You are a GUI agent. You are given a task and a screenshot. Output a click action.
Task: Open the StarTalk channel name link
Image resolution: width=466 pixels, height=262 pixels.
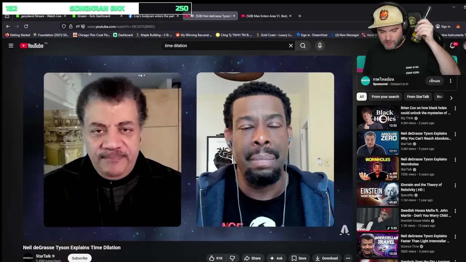point(43,256)
